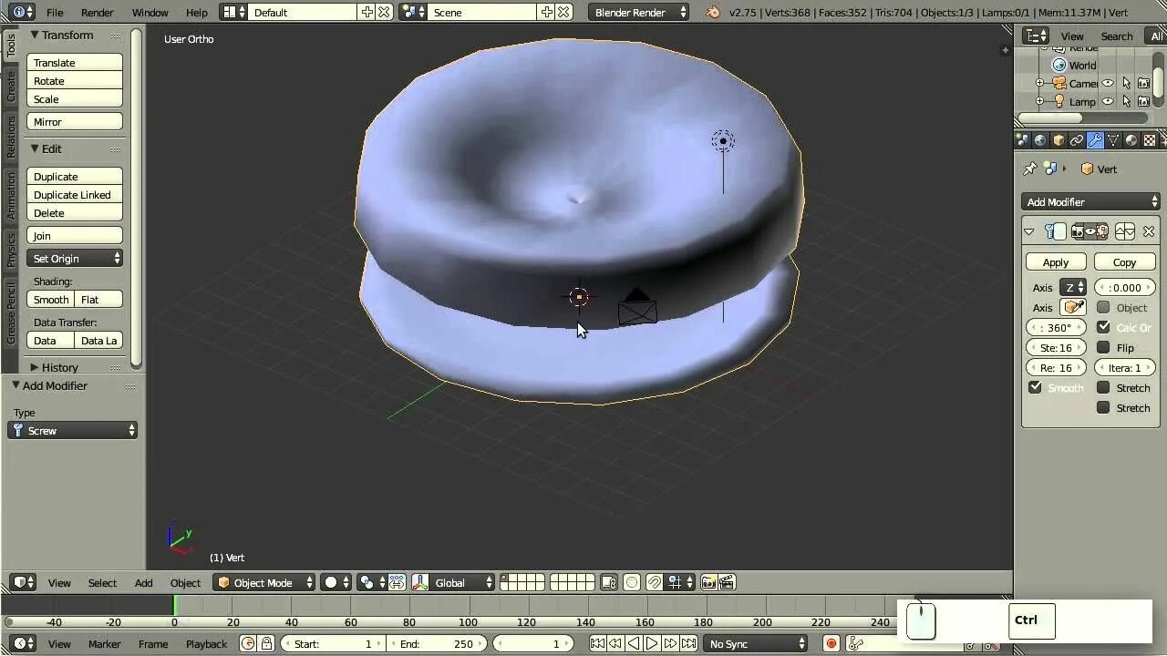Open the Render menu
This screenshot has width=1167, height=656.
pyautogui.click(x=97, y=13)
